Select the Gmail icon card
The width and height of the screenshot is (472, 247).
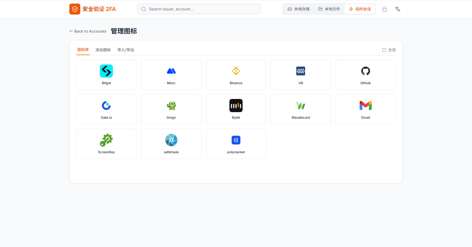365,109
